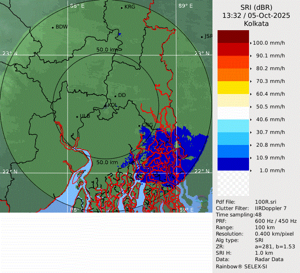The height and width of the screenshot is (273, 300).
Task: Click the Rainbow SELEX-SI footer text
Action: (241, 266)
